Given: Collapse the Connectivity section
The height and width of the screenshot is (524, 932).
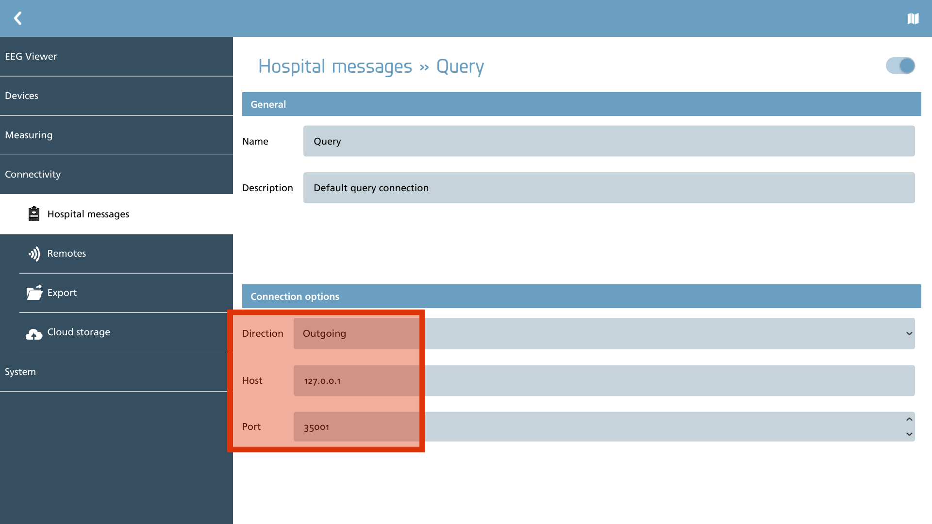Looking at the screenshot, I should 116,174.
